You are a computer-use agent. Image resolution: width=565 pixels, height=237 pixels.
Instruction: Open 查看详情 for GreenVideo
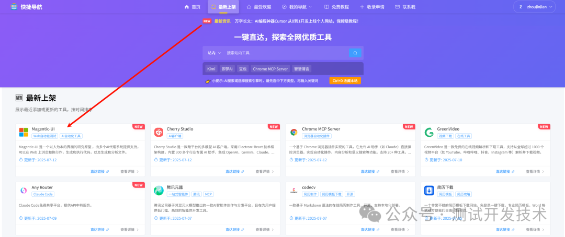coord(535,172)
